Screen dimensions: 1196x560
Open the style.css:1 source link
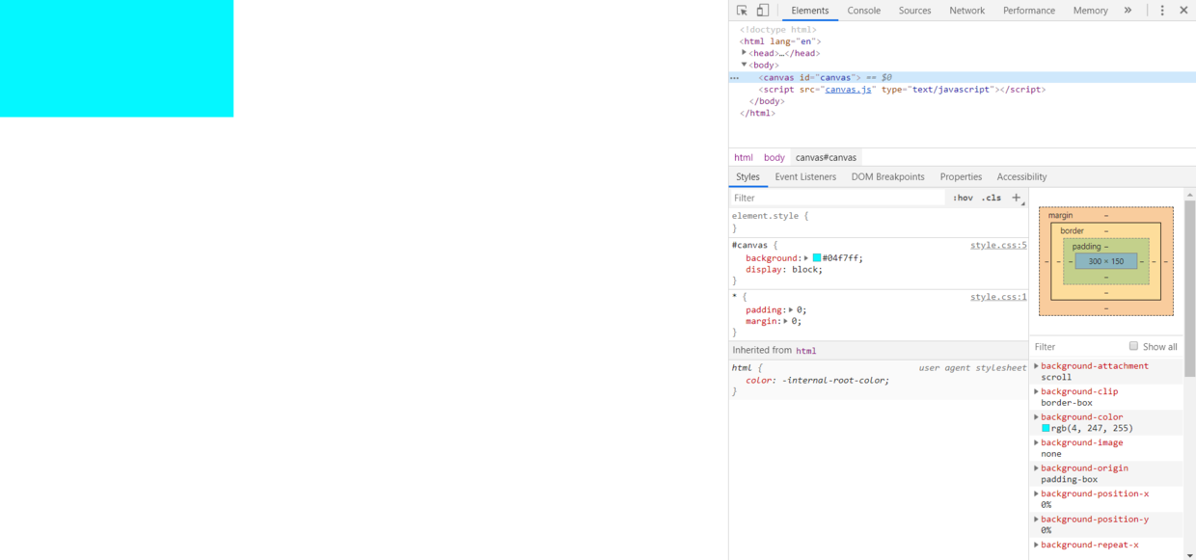click(x=998, y=297)
